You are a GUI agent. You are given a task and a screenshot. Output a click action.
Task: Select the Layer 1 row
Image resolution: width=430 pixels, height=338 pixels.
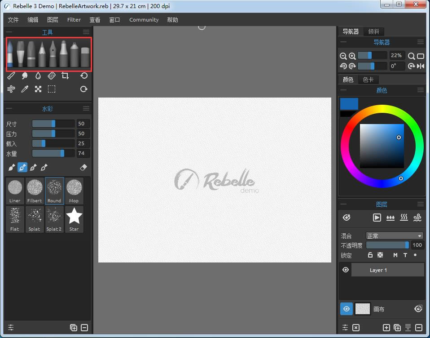tap(387, 270)
